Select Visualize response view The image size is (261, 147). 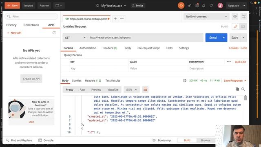113,89
